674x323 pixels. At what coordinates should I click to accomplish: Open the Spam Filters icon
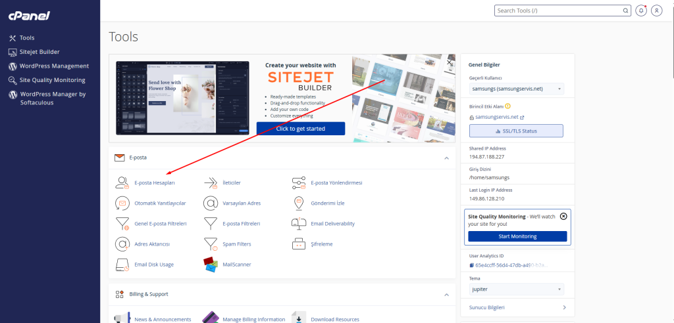click(x=211, y=244)
